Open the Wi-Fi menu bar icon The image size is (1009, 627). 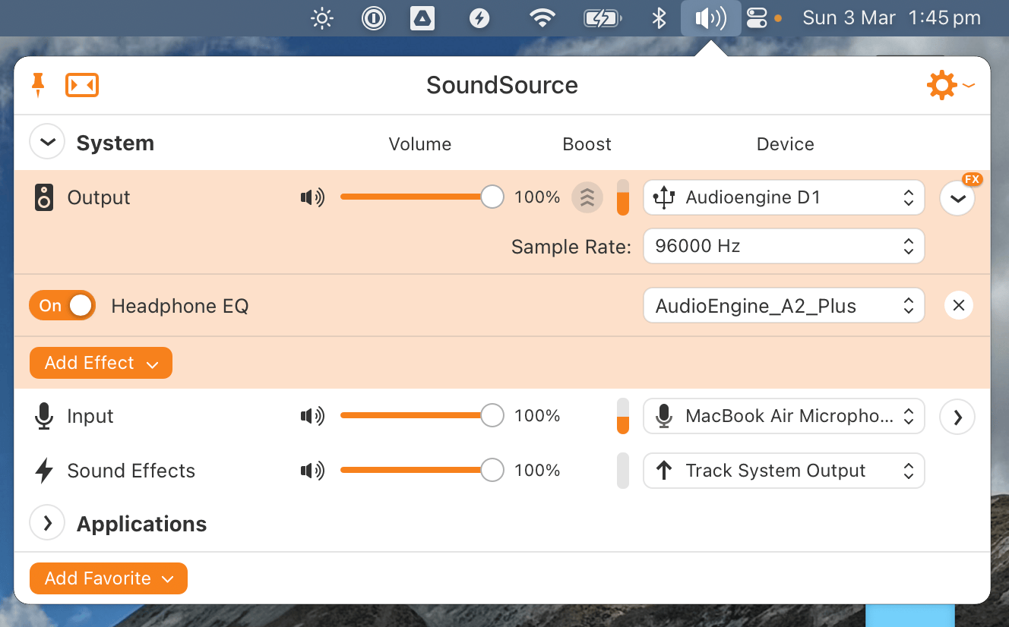542,18
